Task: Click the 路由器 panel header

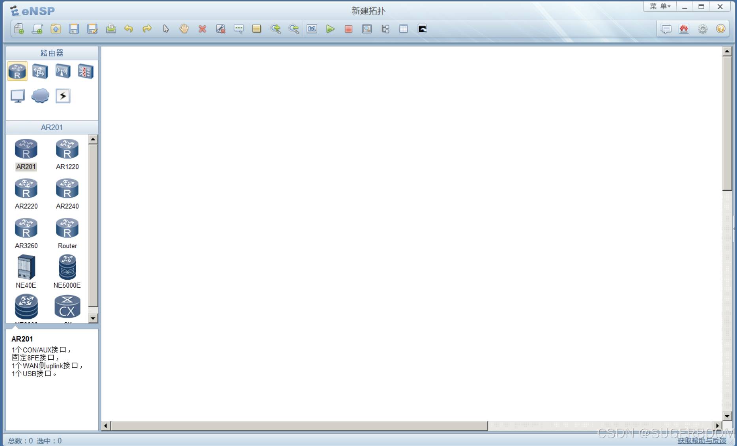Action: coord(52,53)
